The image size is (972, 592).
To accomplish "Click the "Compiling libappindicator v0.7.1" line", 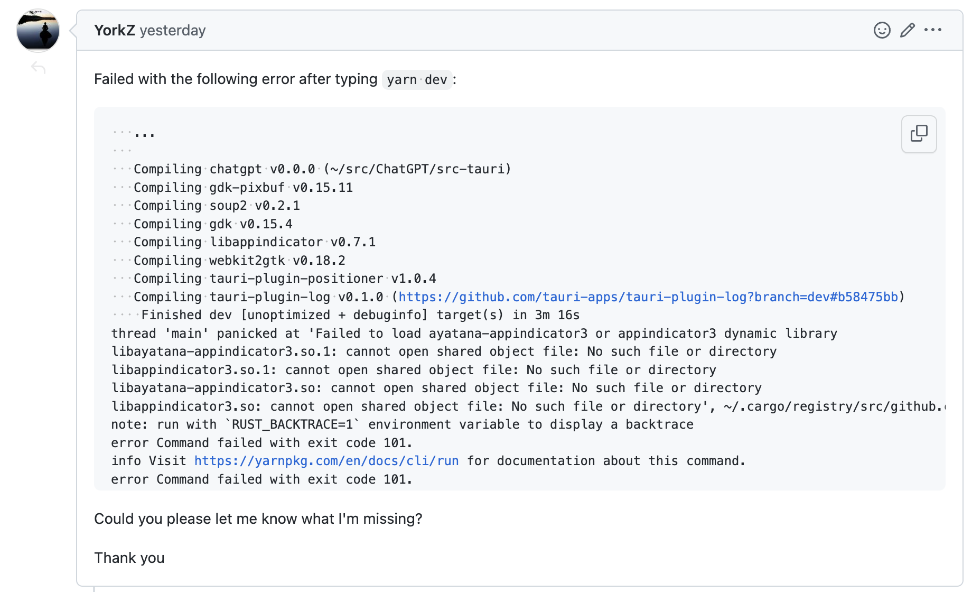I will point(255,242).
